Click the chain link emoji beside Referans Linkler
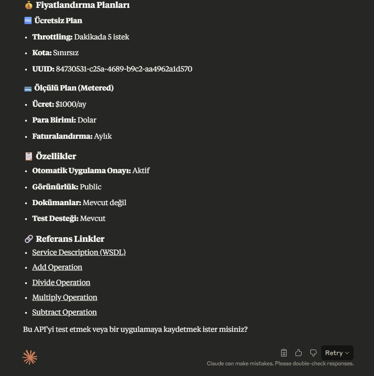Image resolution: width=374 pixels, height=376 pixels. click(28, 239)
